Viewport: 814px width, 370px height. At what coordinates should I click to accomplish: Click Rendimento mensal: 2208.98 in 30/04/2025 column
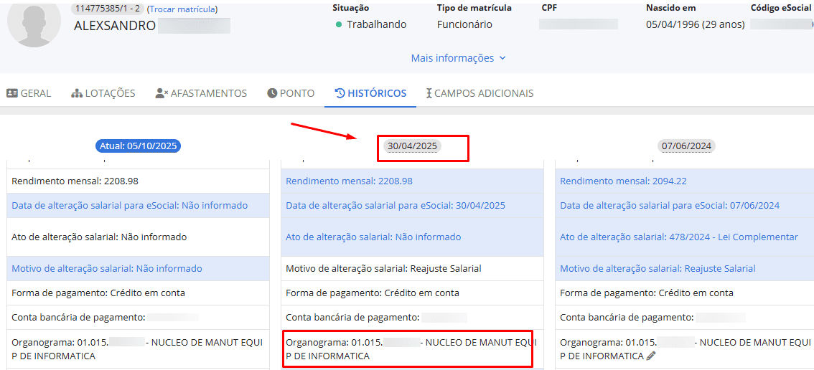tap(412, 181)
